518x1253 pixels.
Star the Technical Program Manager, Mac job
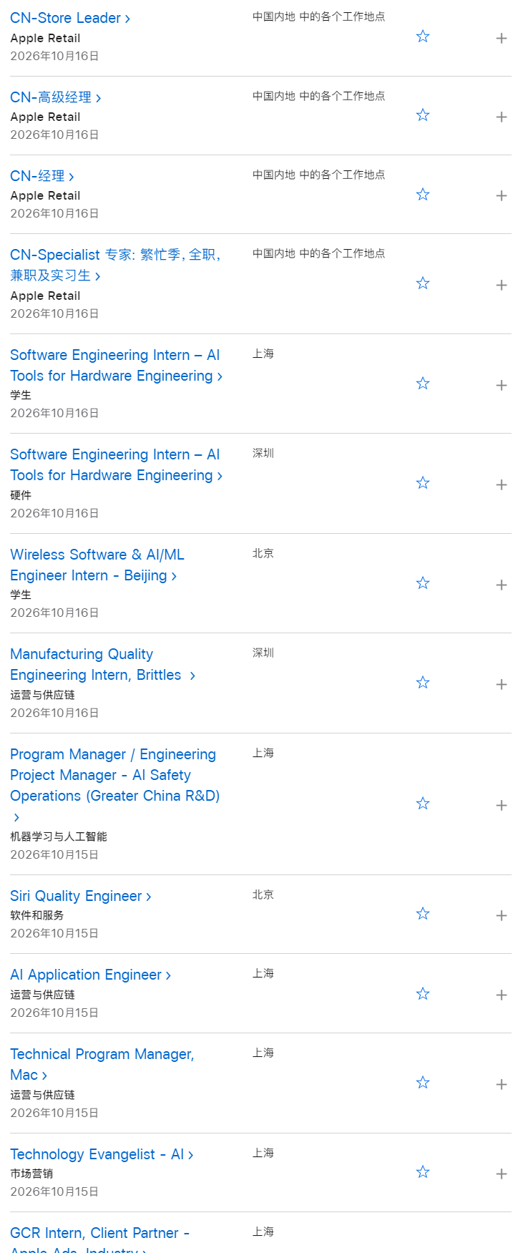[423, 1083]
